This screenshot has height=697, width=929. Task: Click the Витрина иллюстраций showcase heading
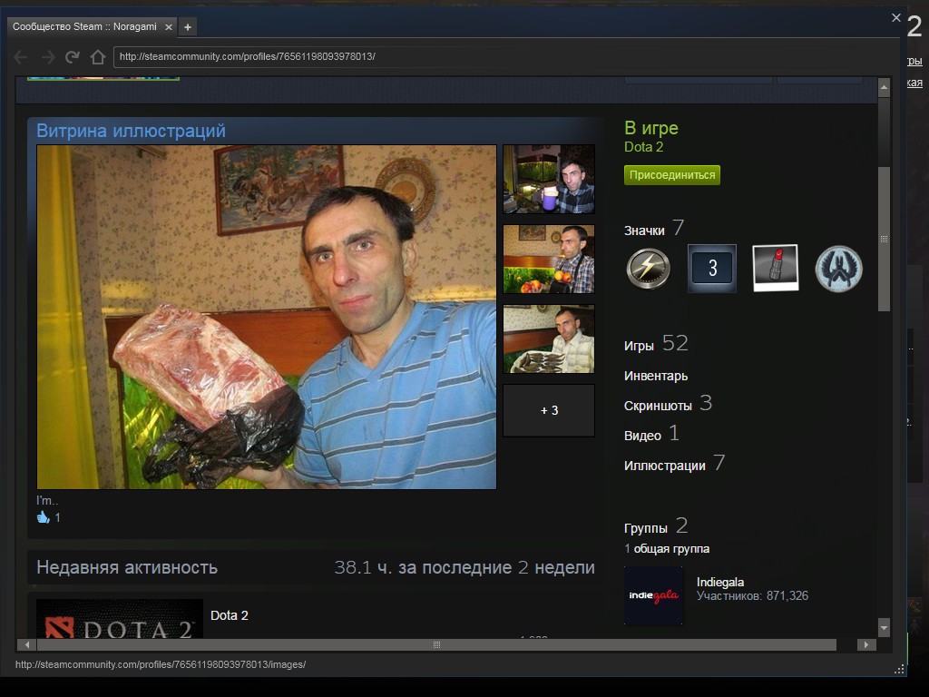click(131, 131)
